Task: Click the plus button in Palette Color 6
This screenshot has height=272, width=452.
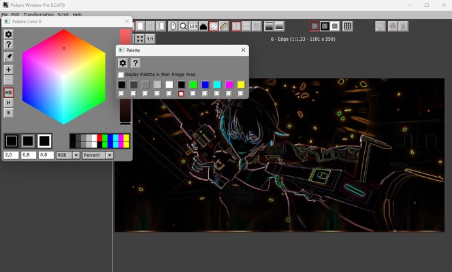Action: [x=8, y=69]
